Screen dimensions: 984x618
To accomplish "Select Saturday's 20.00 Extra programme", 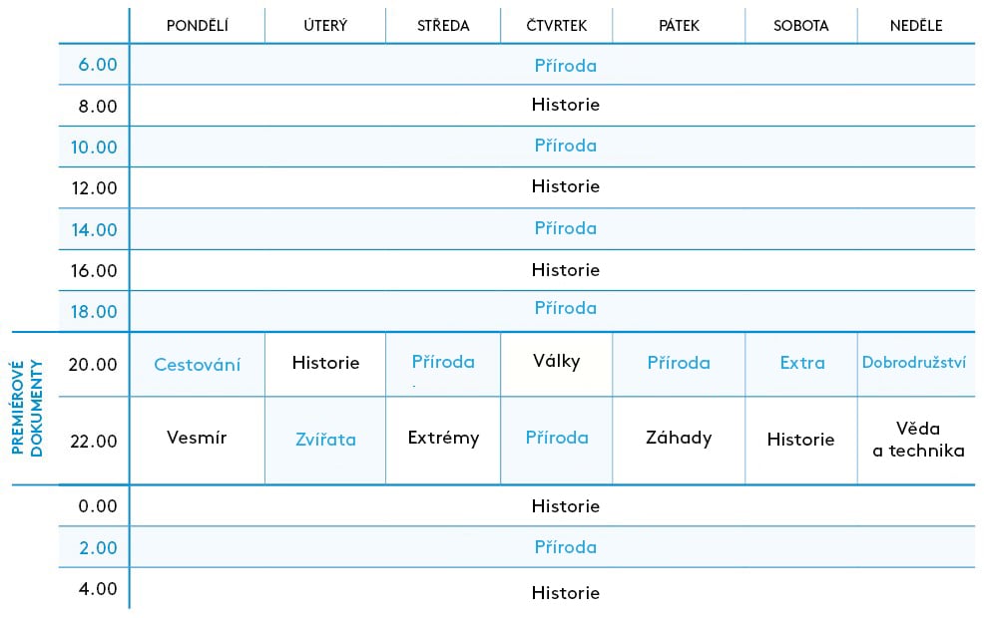I will pyautogui.click(x=802, y=363).
